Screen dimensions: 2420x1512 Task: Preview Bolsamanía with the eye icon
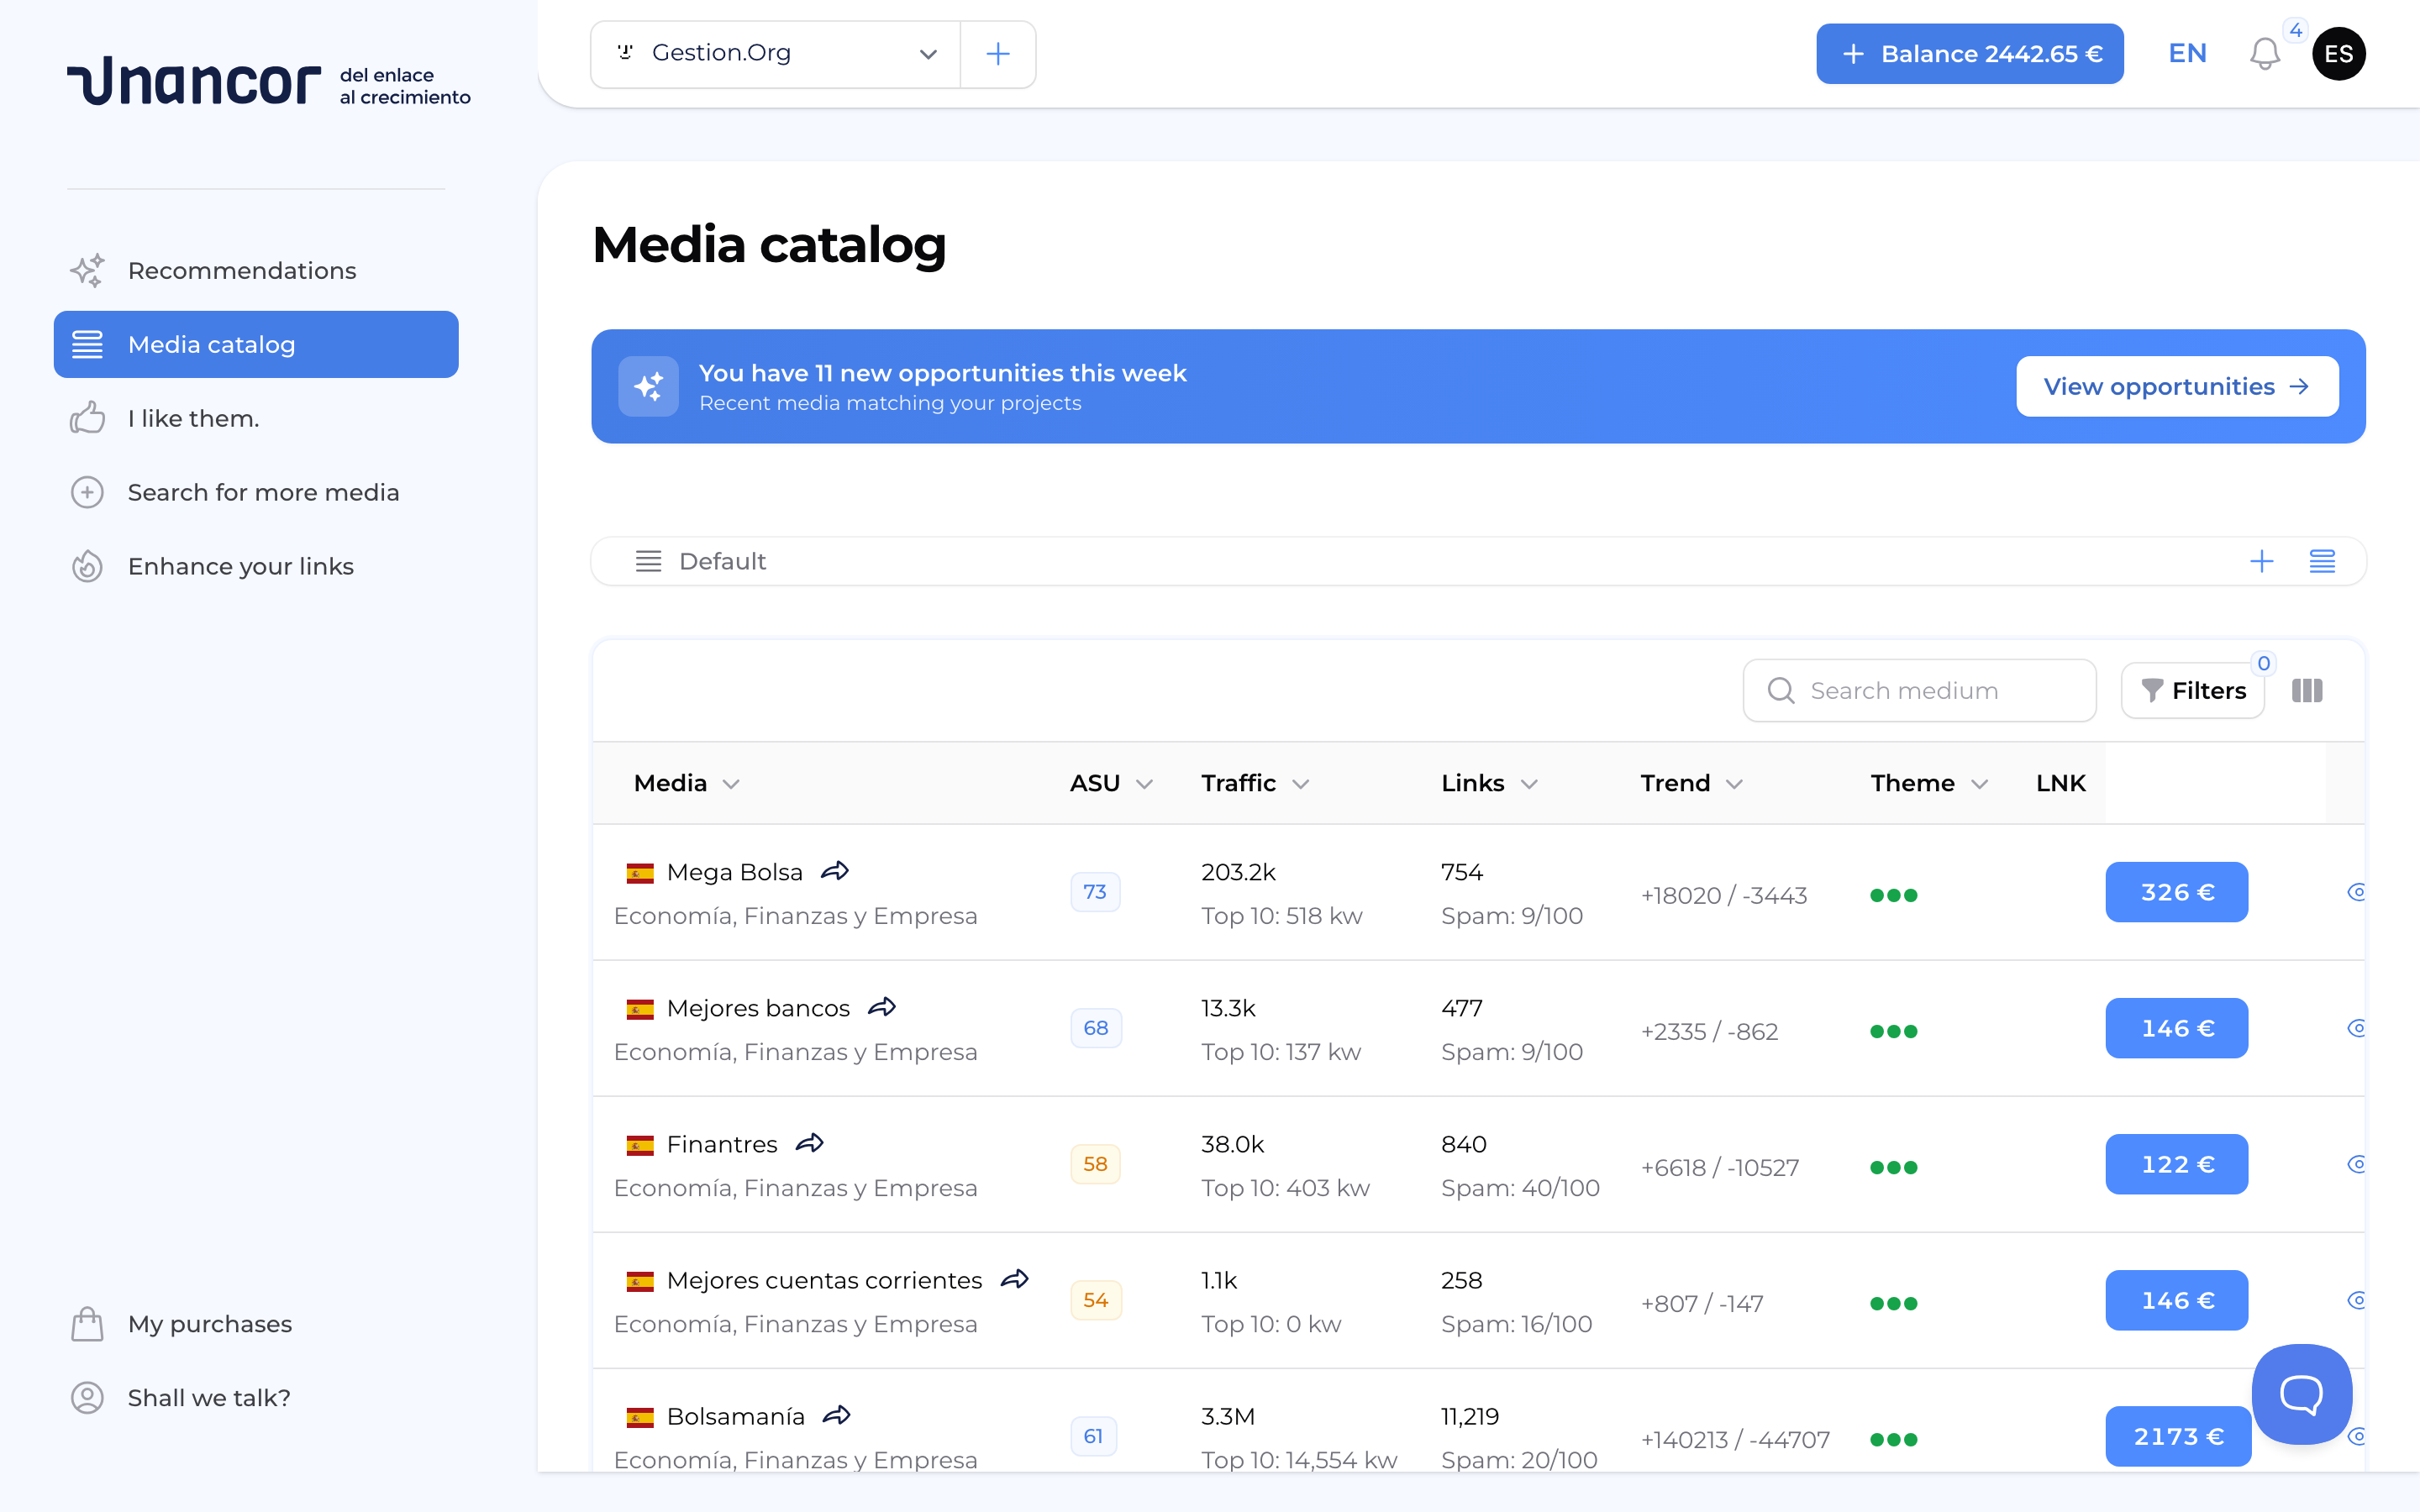(2357, 1437)
